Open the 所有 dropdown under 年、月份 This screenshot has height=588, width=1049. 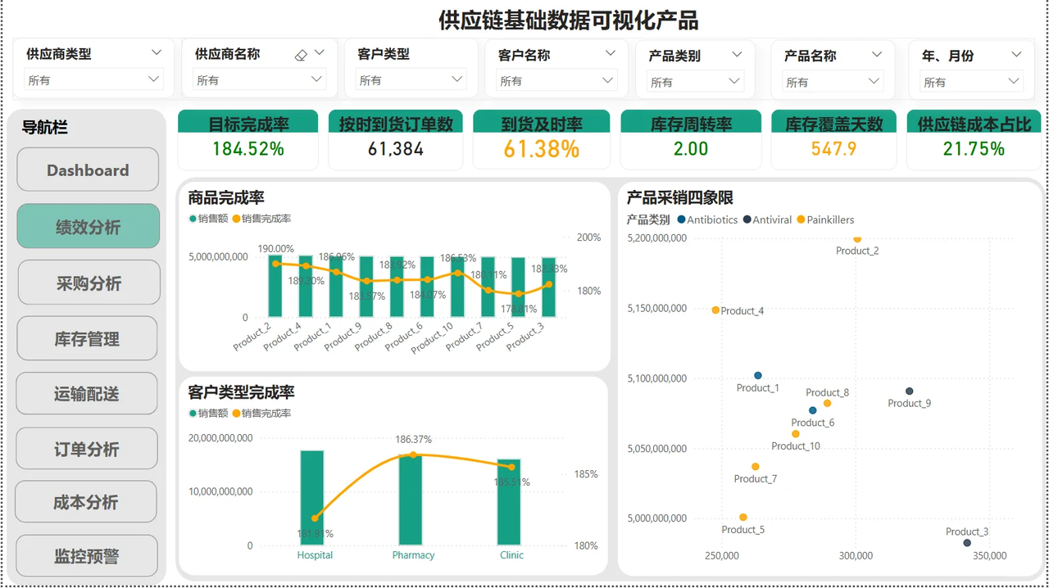[971, 82]
